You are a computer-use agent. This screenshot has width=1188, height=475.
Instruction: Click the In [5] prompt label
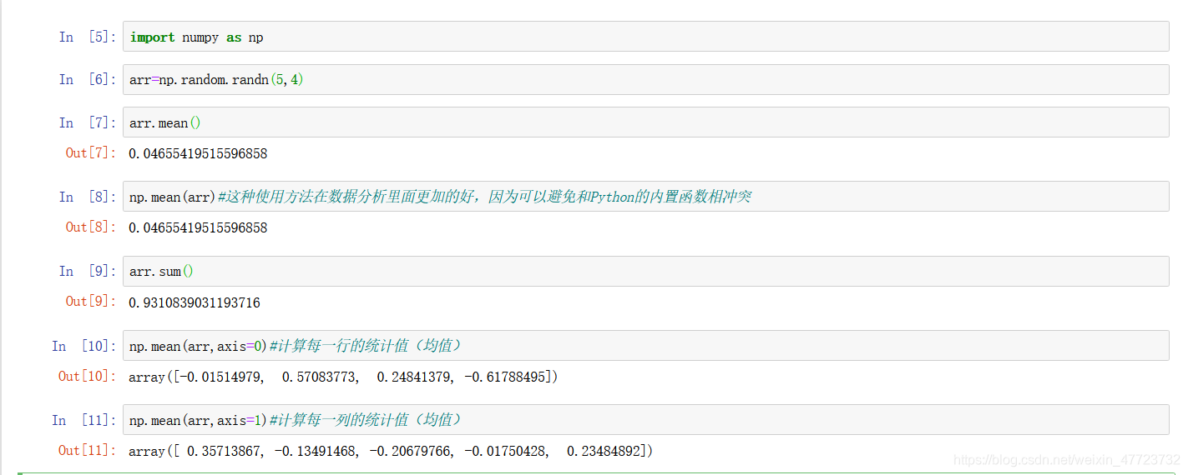tap(88, 37)
